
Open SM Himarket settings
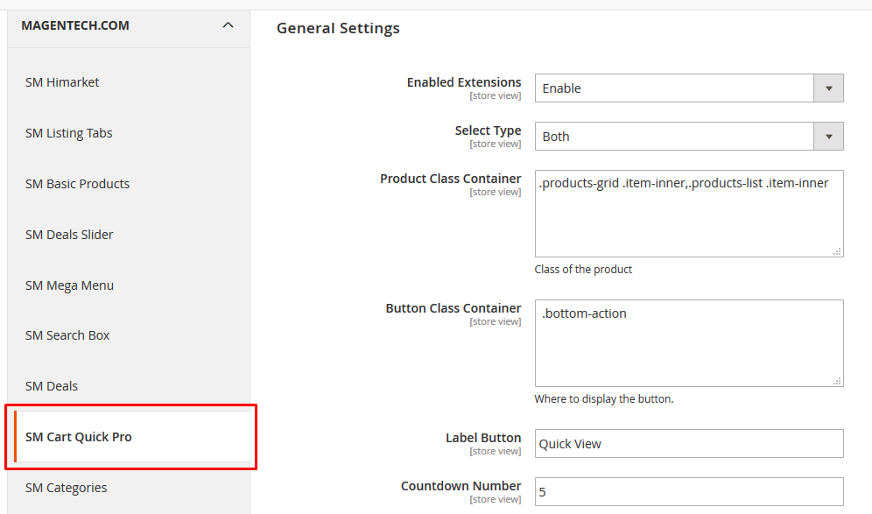point(62,82)
